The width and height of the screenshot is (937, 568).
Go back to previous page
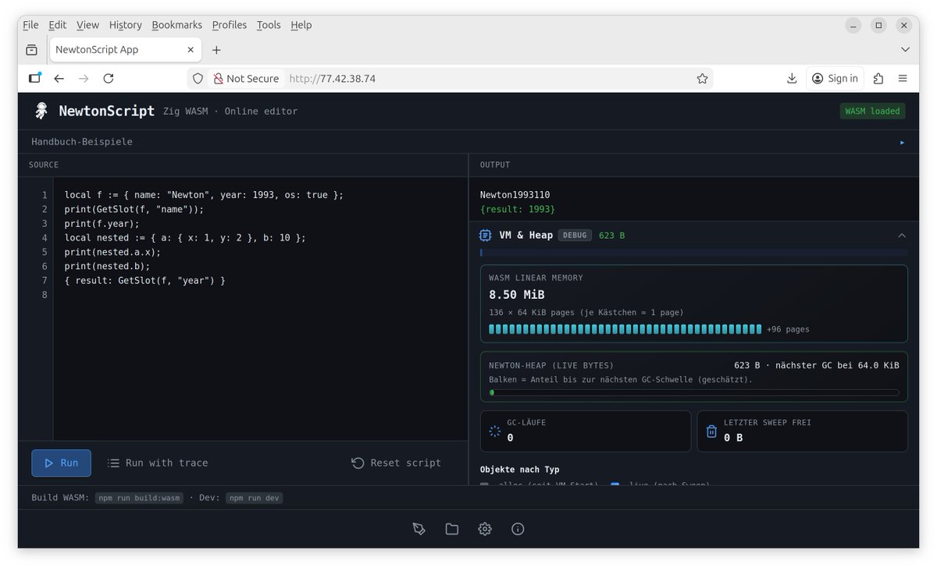[59, 78]
